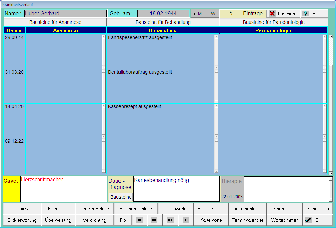This screenshot has width=336, height=228.
Task: Confirm with the green checkmark OK
Action: [308, 220]
